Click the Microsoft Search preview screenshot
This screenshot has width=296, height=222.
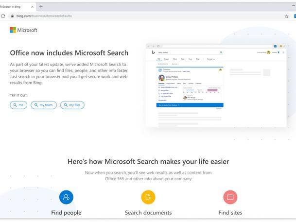click(x=216, y=84)
